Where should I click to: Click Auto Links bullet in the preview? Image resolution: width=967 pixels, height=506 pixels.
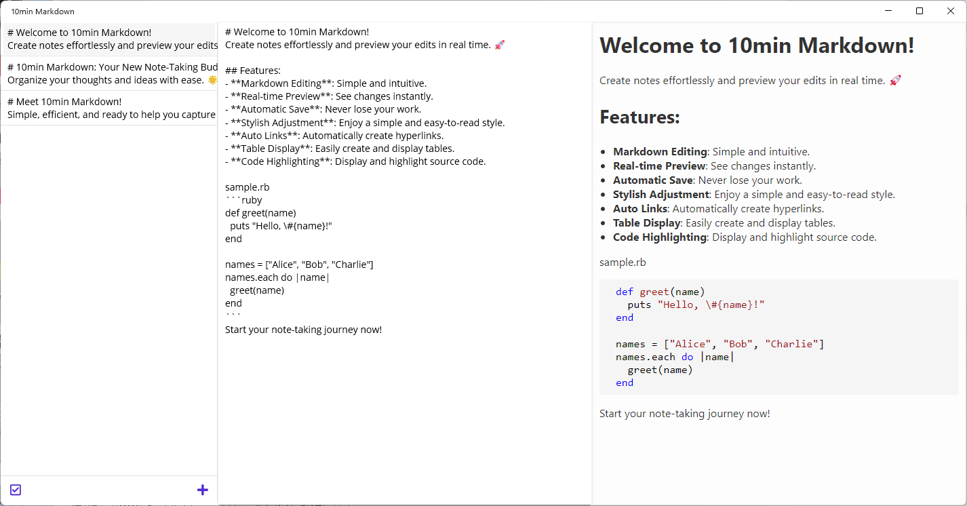(x=718, y=209)
